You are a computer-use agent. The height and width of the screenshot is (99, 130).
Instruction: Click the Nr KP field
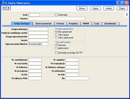35,75
